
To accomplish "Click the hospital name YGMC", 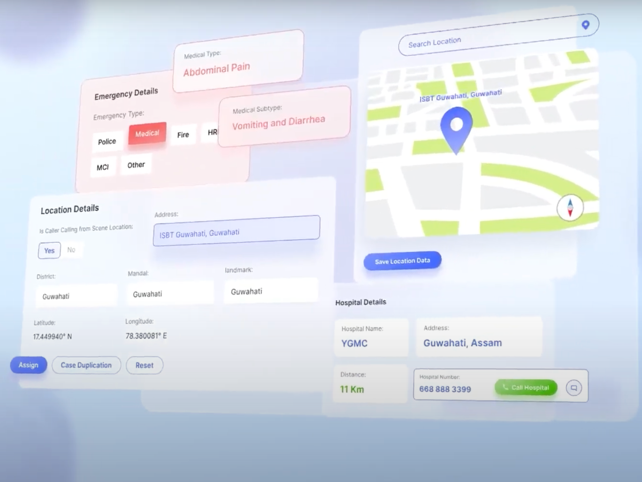I will (354, 343).
